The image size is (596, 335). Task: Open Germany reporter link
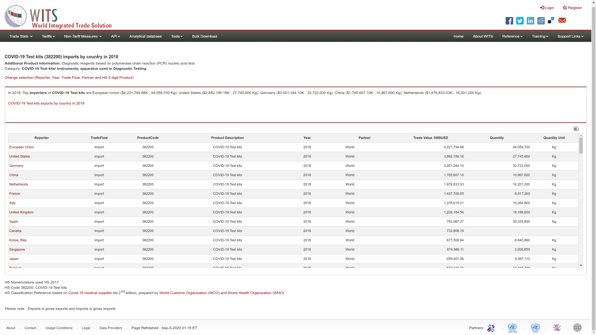coord(16,166)
